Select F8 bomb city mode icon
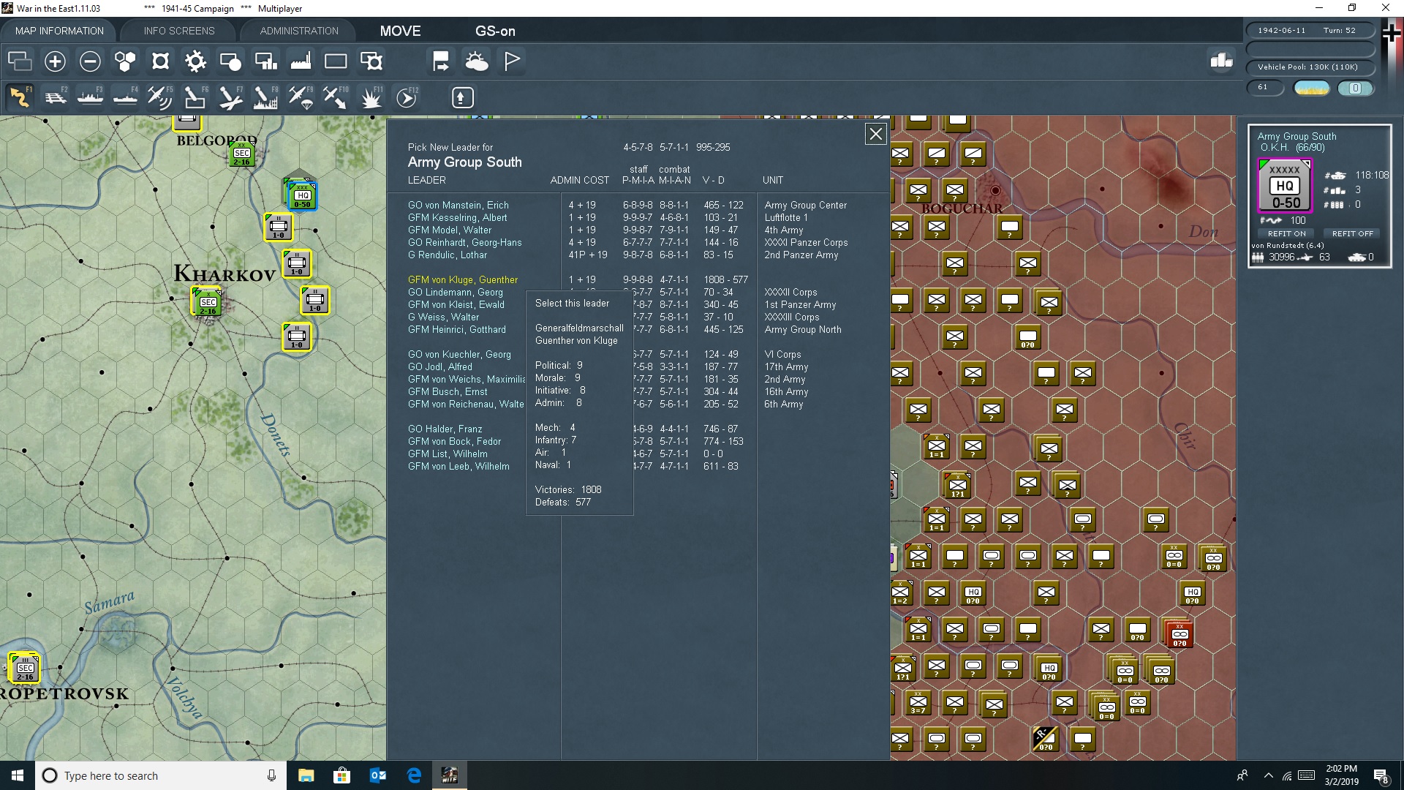 pos(265,97)
